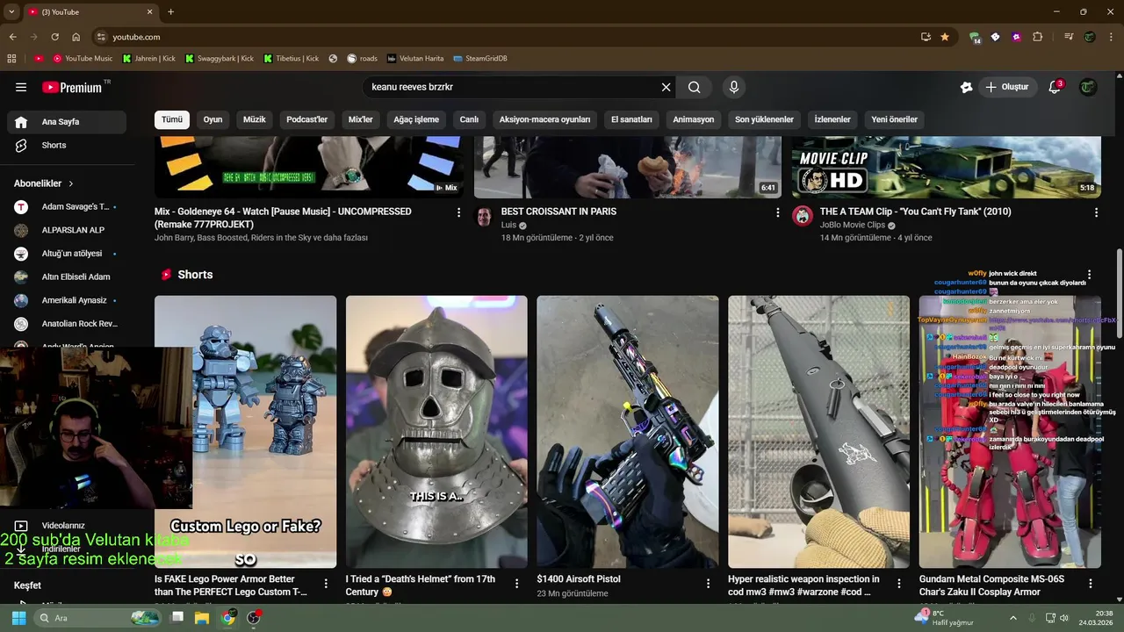Open a new browser tab
This screenshot has height=632, width=1124.
[x=170, y=11]
